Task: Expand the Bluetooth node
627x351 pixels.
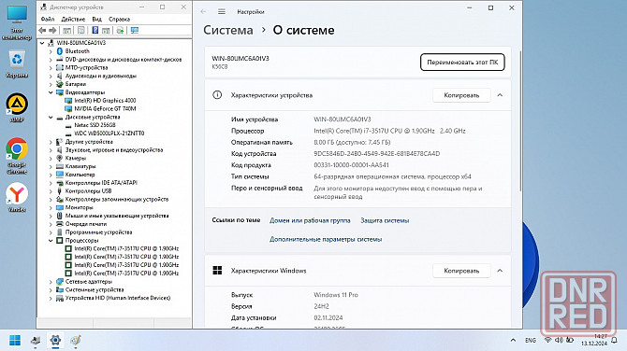Action: click(x=51, y=51)
